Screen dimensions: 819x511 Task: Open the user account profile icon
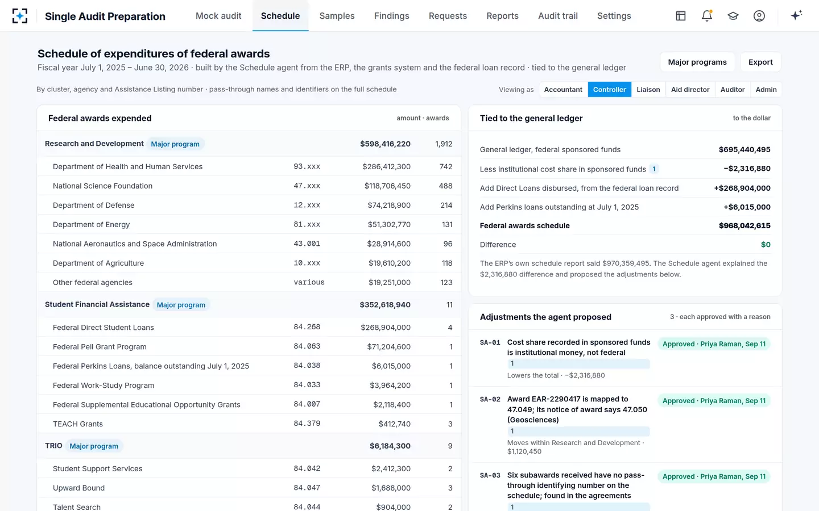(759, 16)
